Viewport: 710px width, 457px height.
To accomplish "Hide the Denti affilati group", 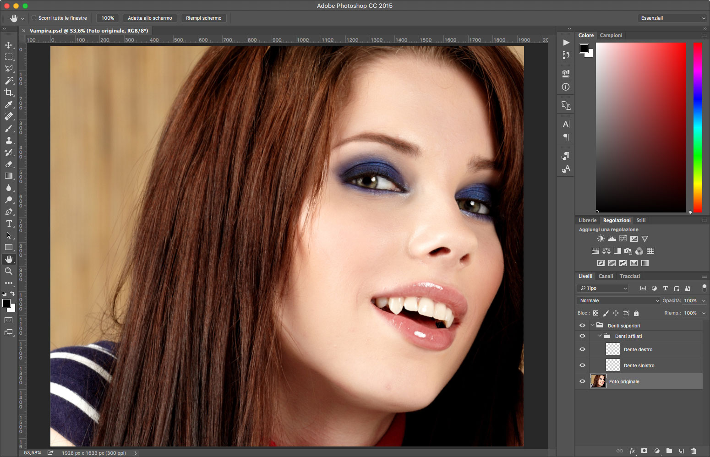I will [x=582, y=336].
